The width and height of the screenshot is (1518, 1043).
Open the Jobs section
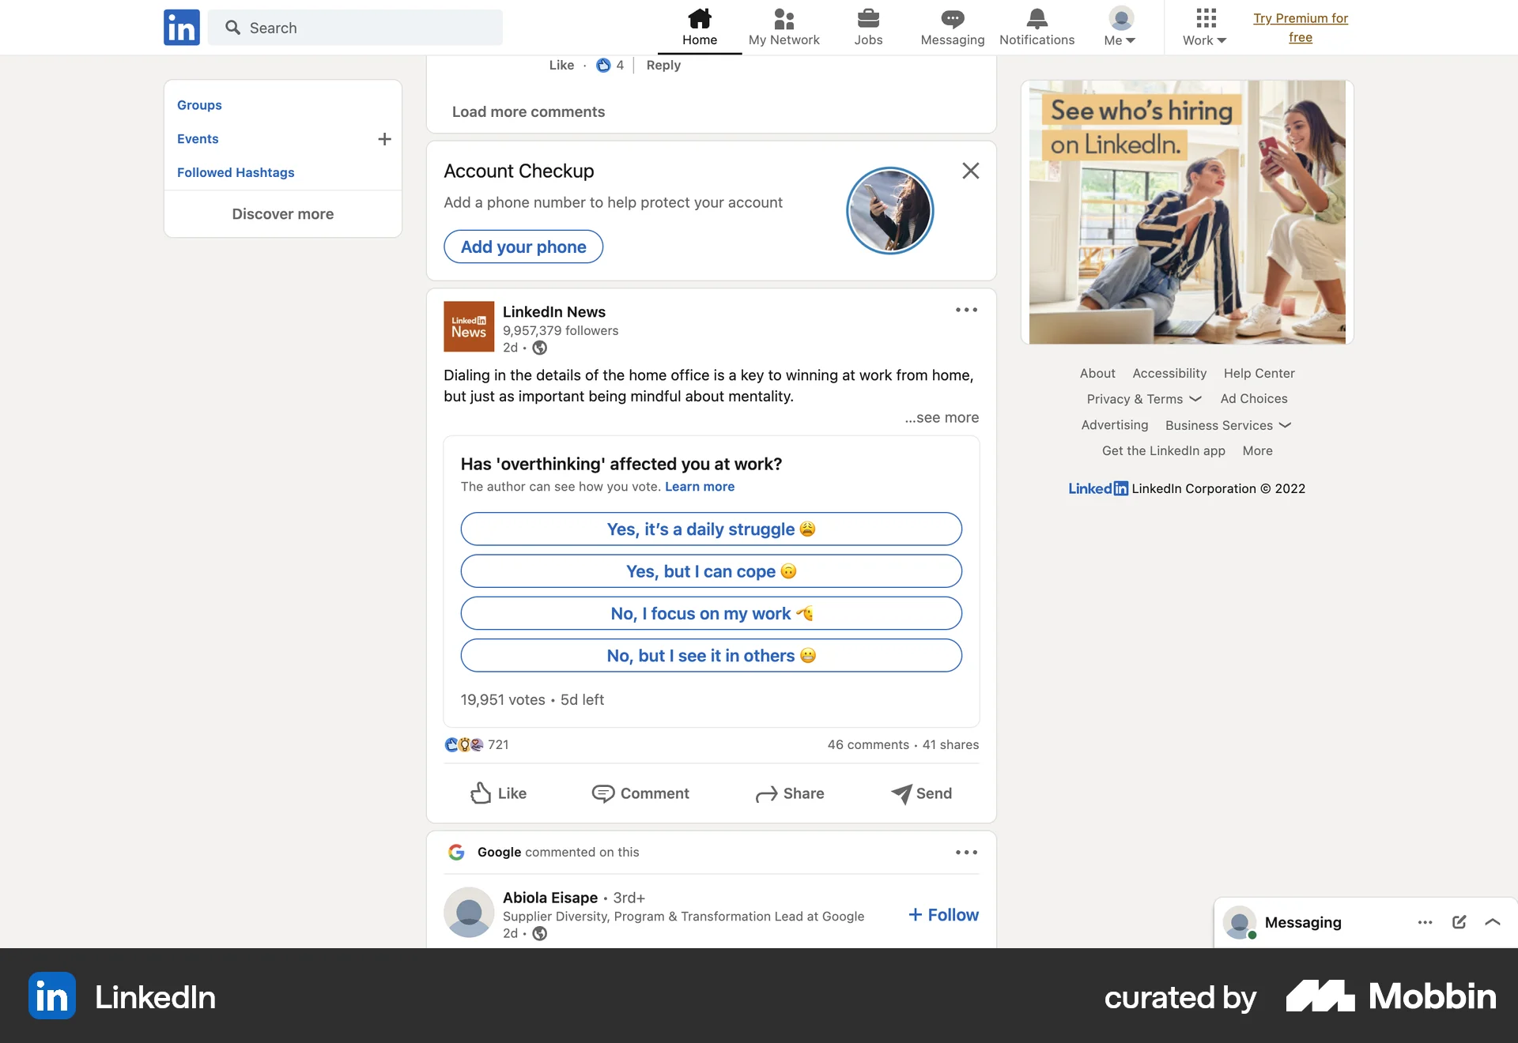coord(868,27)
